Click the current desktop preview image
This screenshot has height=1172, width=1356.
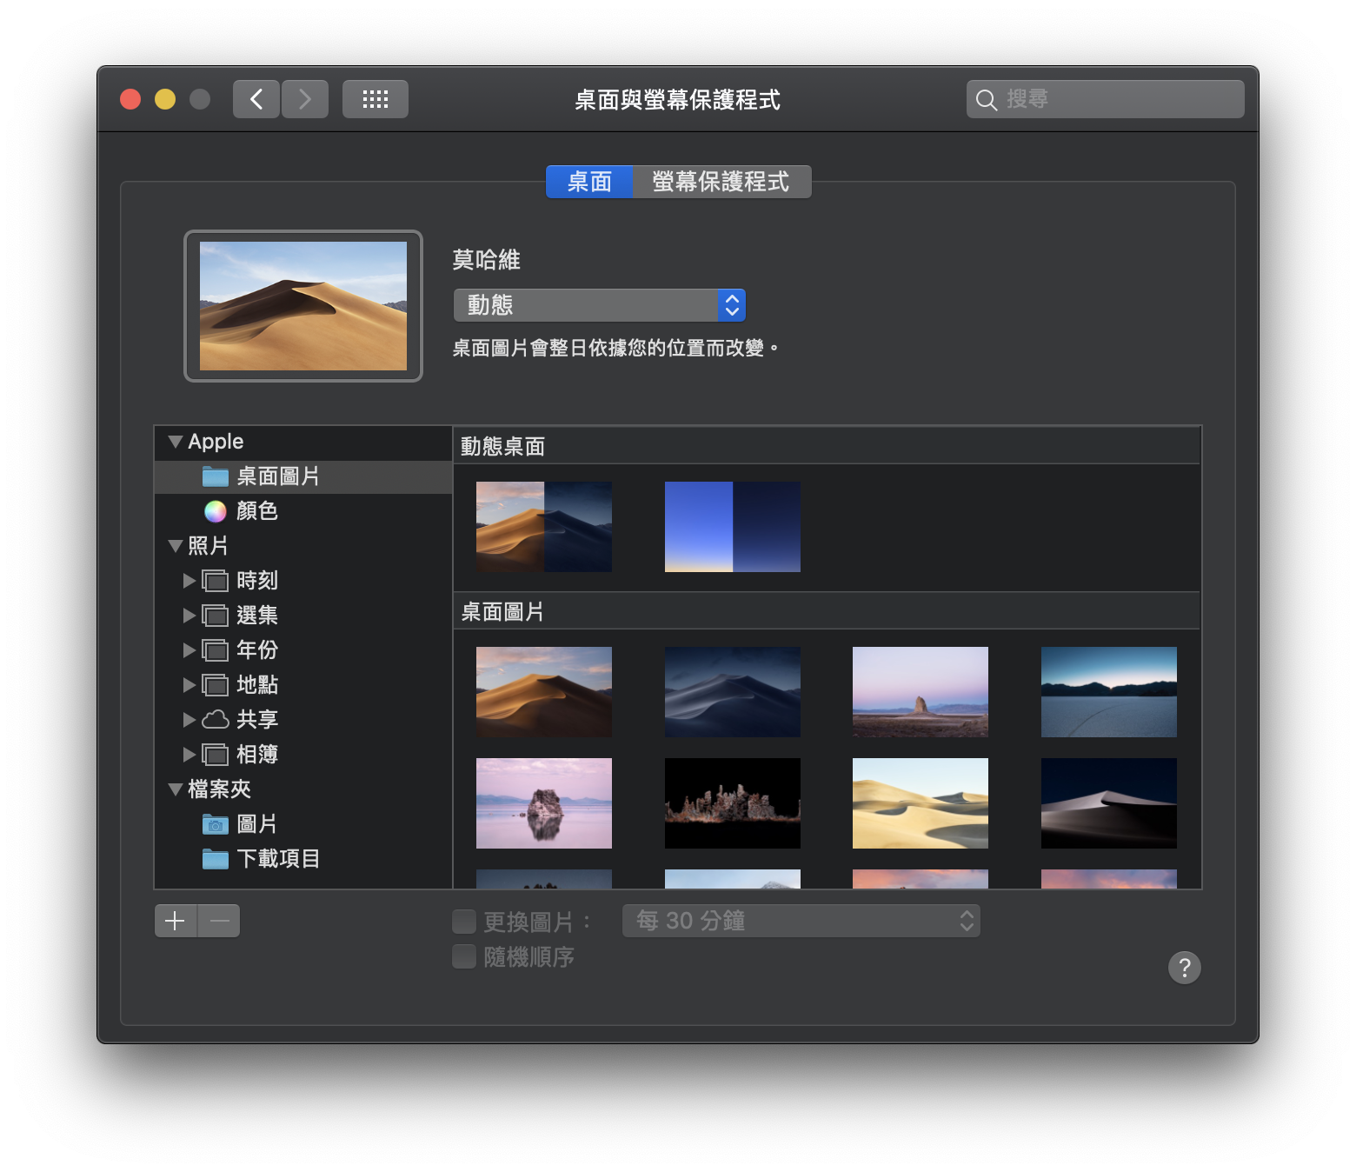303,306
